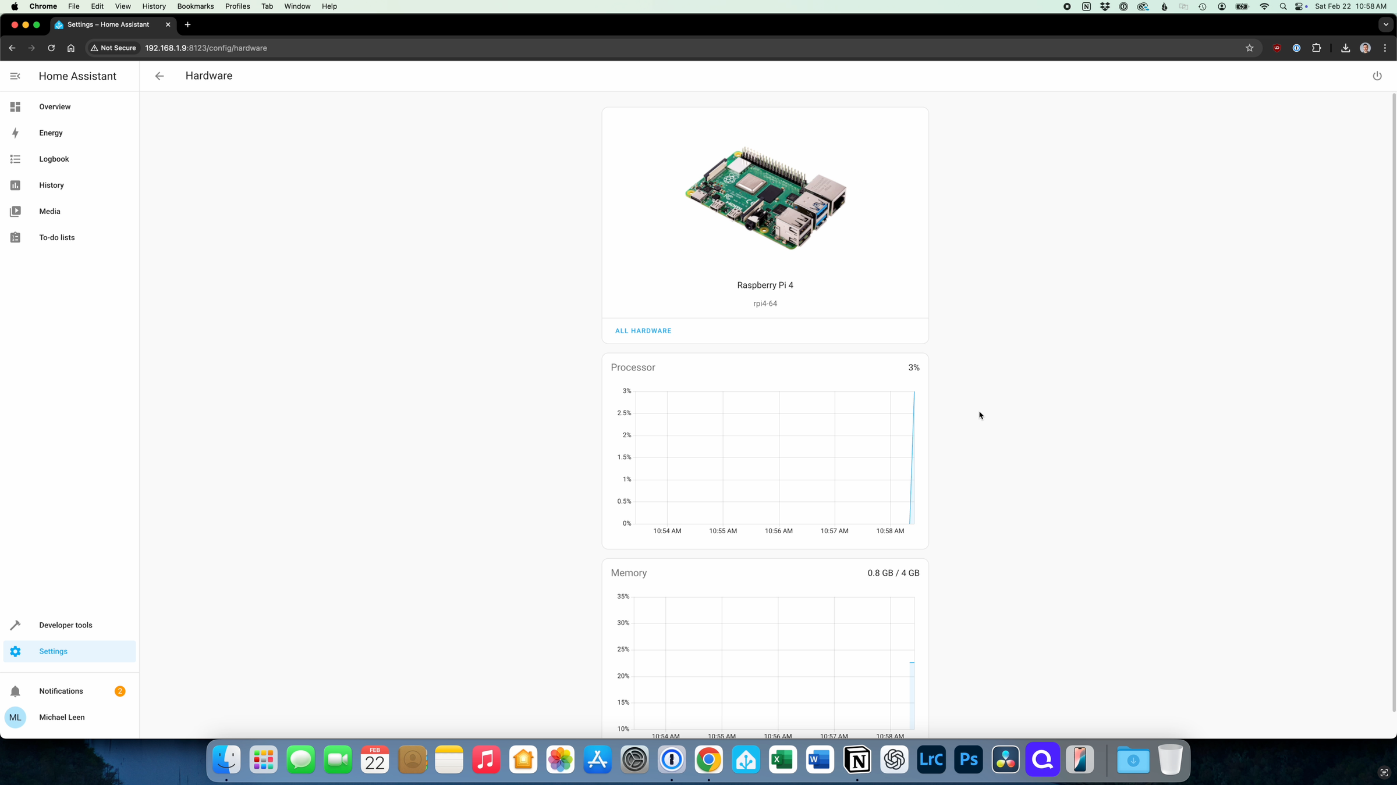Click the power restart icon
This screenshot has width=1397, height=785.
1377,76
